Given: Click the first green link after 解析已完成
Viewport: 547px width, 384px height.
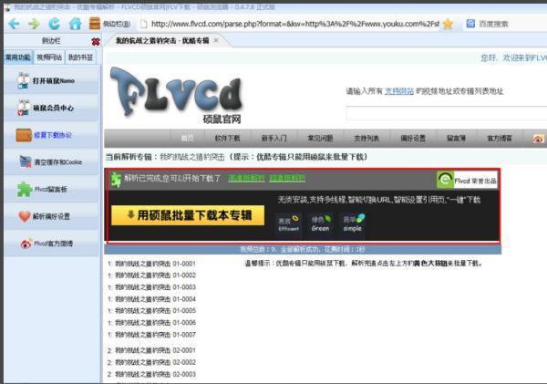Looking at the screenshot, I should pos(246,179).
